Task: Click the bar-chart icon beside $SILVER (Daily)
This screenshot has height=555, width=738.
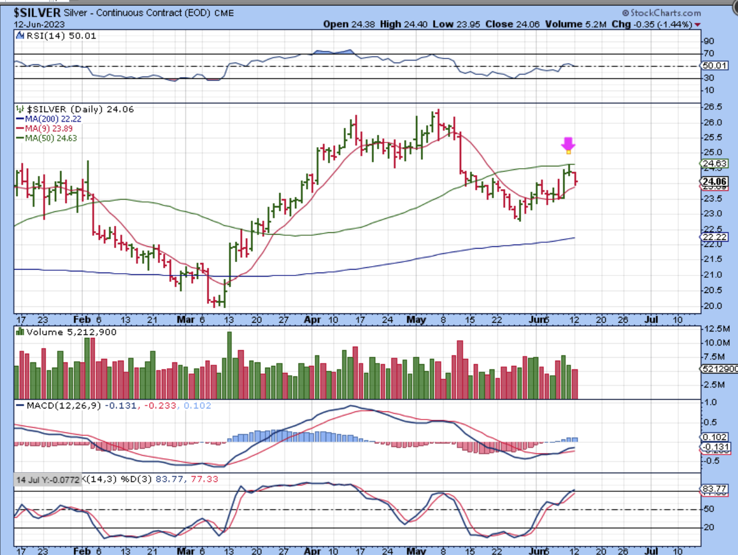Action: point(20,109)
